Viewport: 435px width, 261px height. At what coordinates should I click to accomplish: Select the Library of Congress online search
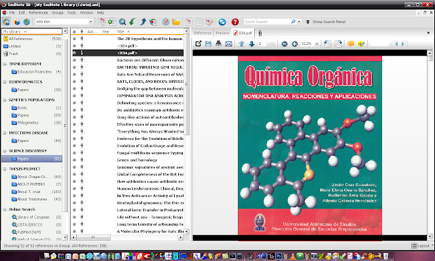tap(32, 217)
